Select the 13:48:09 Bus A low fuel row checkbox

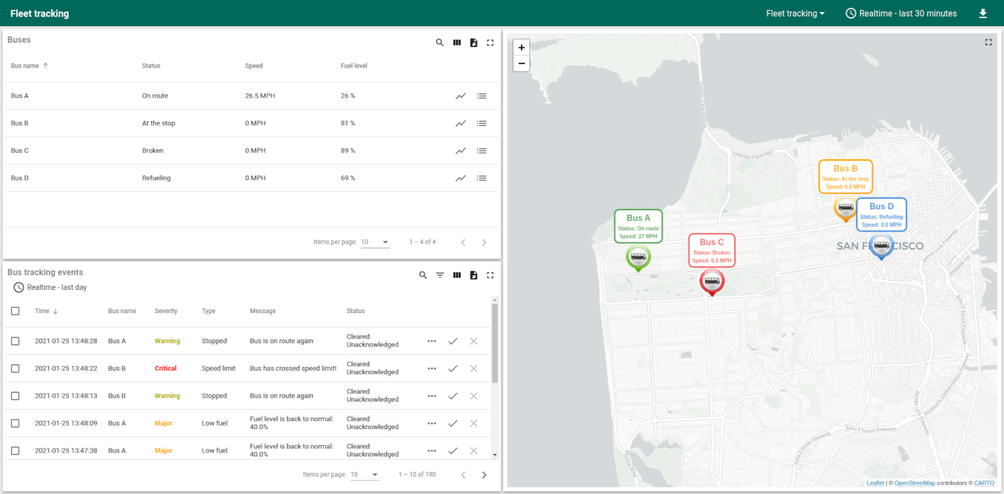coord(15,423)
